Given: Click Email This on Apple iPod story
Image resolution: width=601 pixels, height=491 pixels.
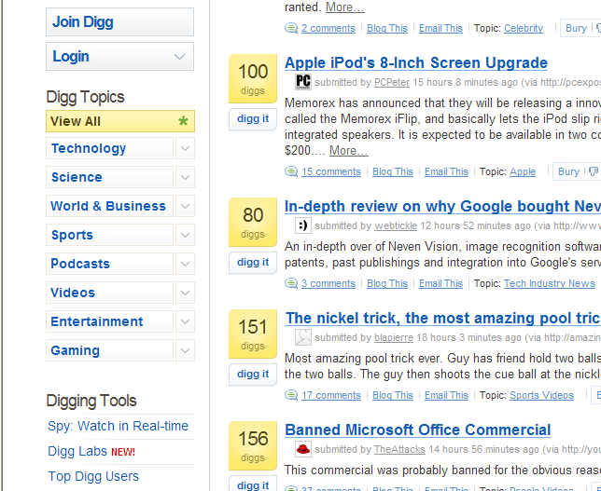Looking at the screenshot, I should pos(446,171).
